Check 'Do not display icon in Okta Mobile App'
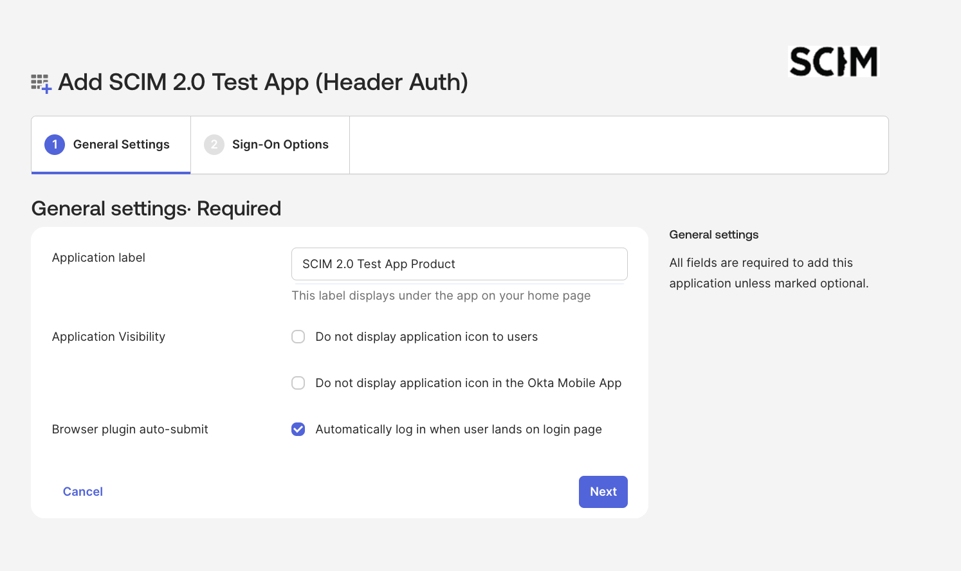Screen dimensions: 961x571 tap(298, 383)
